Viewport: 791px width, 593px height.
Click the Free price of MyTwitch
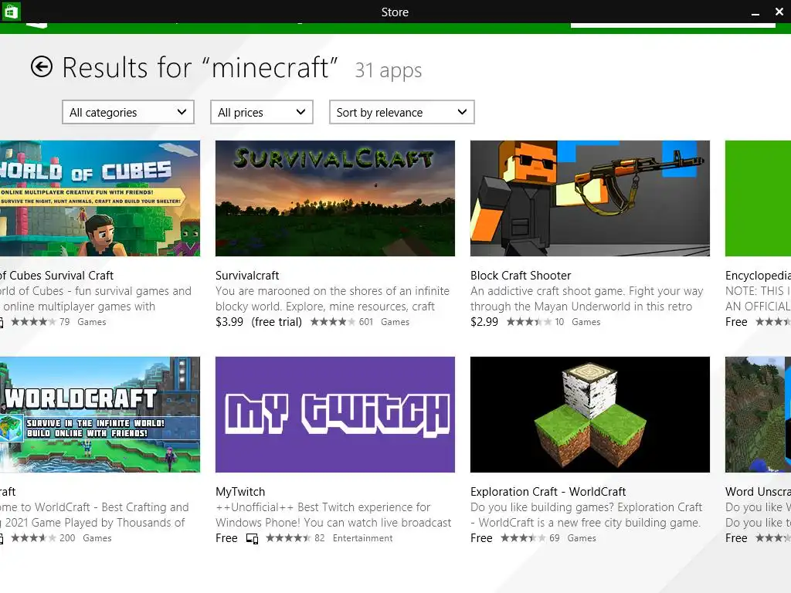[226, 538]
